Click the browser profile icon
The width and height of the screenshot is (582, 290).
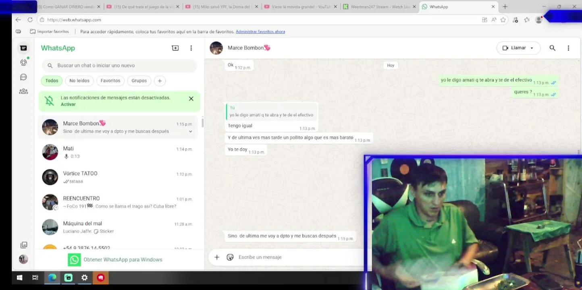pyautogui.click(x=538, y=20)
